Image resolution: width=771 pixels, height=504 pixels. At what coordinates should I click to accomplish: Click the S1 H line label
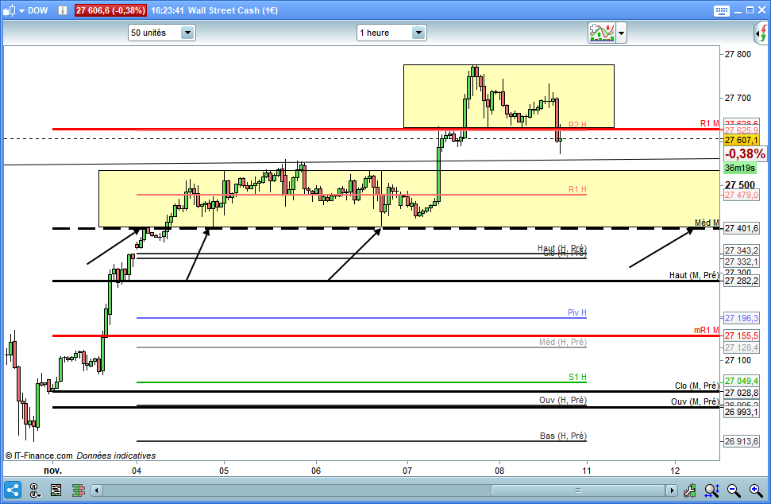pyautogui.click(x=577, y=377)
